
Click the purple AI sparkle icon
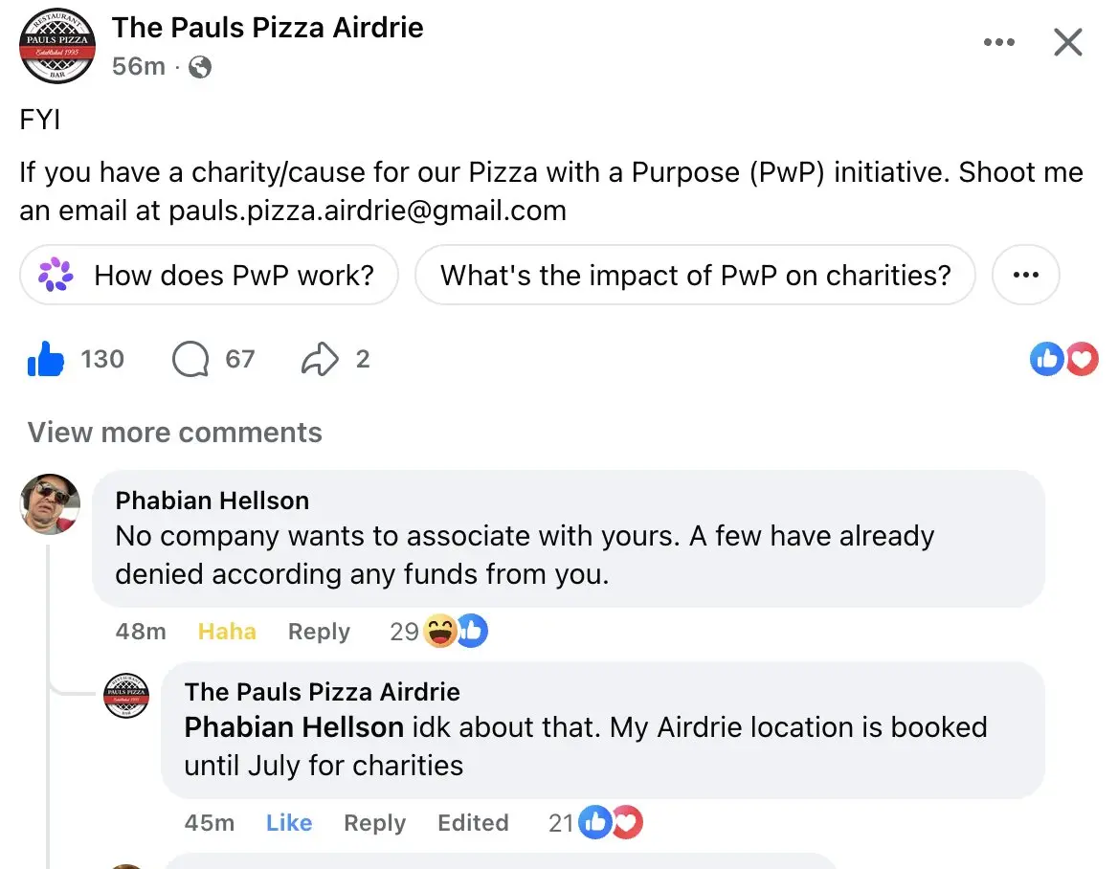click(x=56, y=276)
